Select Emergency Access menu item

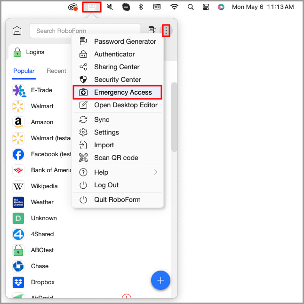tap(118, 92)
